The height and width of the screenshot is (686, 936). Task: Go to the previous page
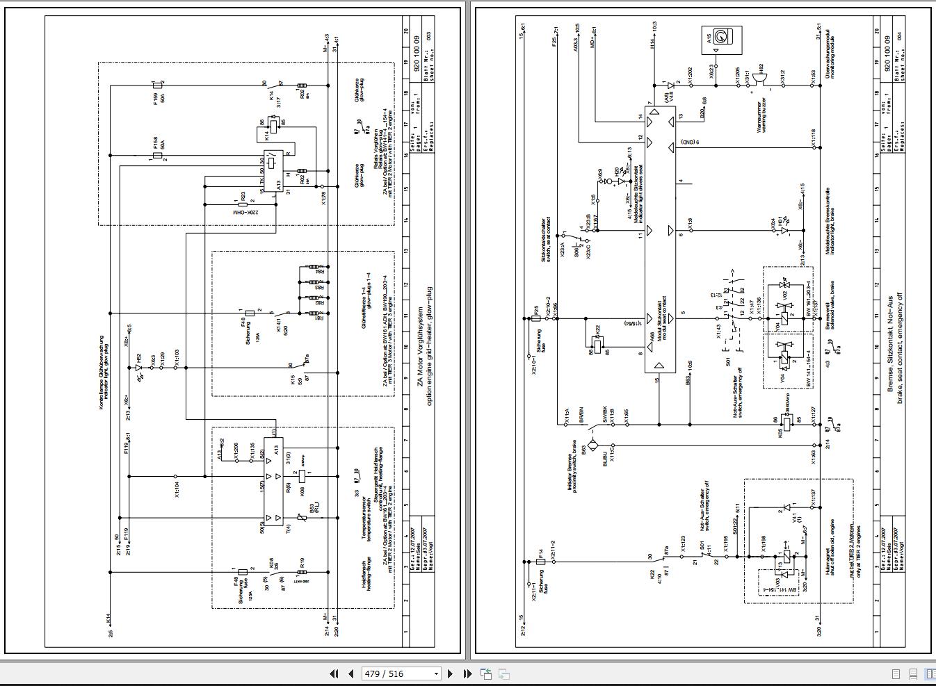pyautogui.click(x=350, y=673)
